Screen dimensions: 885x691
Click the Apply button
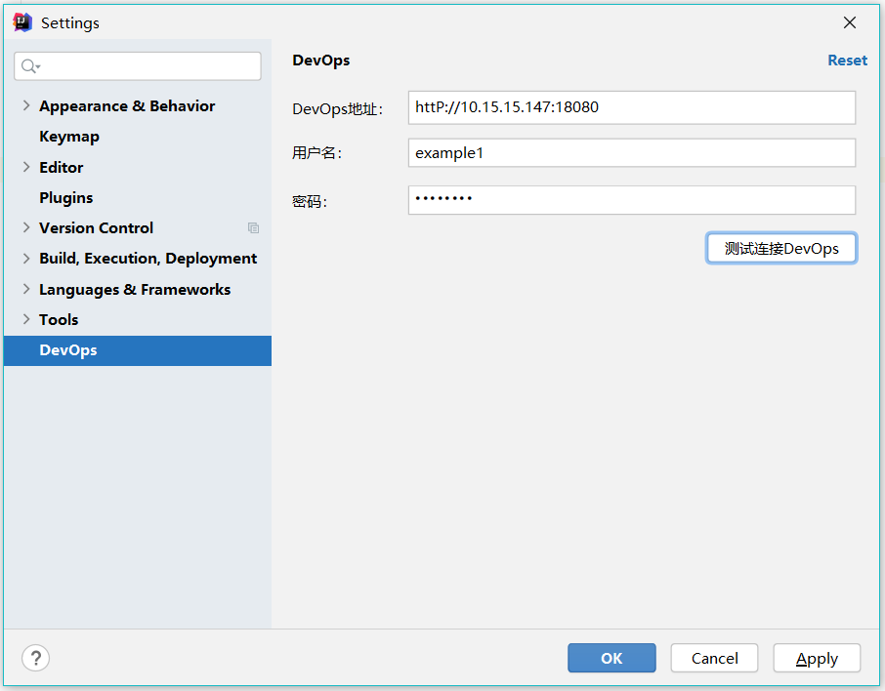[x=817, y=658]
